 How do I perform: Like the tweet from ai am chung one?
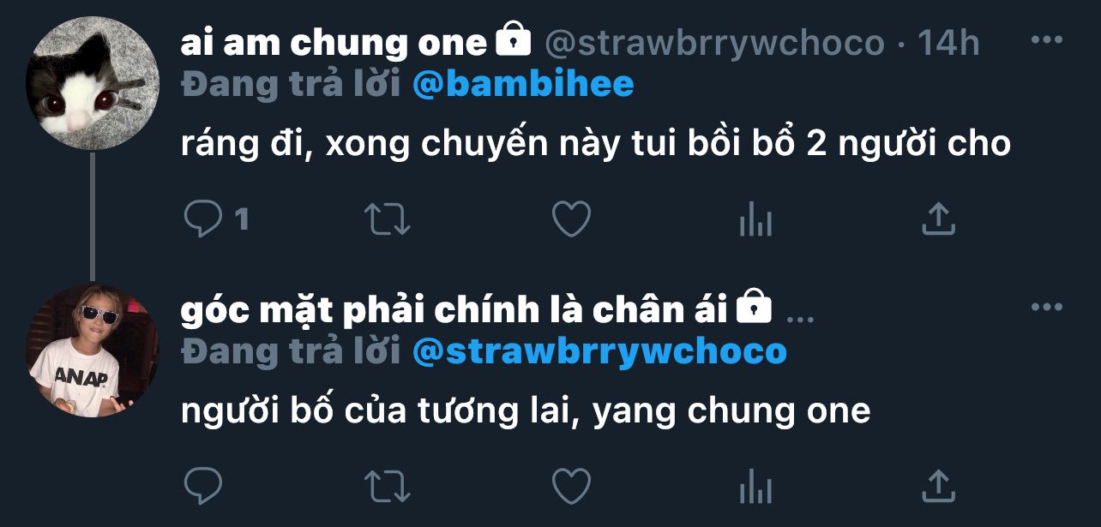pos(571,219)
